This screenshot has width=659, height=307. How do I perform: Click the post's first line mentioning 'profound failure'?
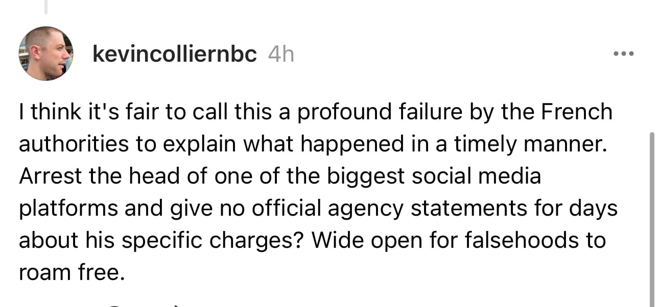pyautogui.click(x=315, y=112)
